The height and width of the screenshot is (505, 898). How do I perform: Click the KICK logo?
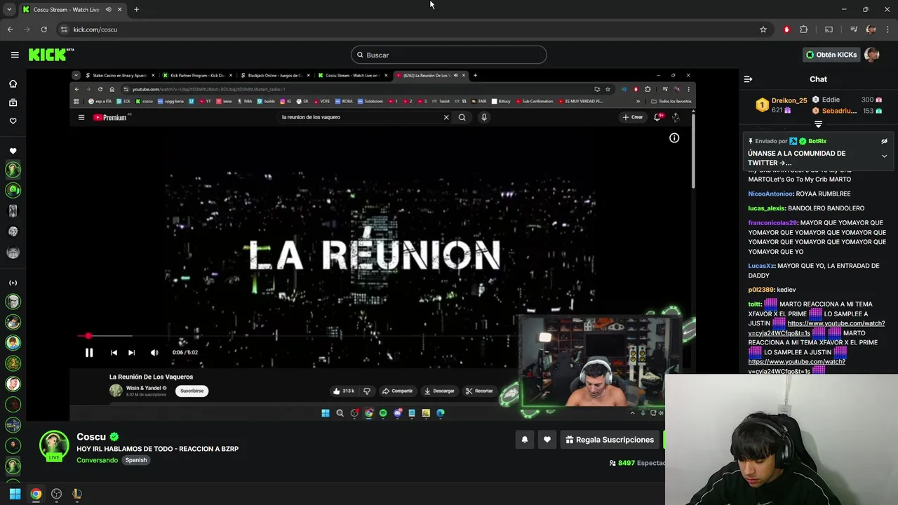coord(51,55)
